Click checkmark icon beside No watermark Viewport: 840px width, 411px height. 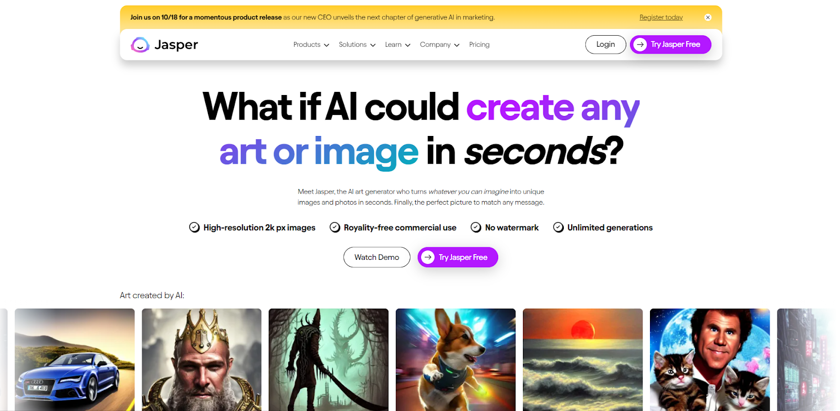coord(476,227)
